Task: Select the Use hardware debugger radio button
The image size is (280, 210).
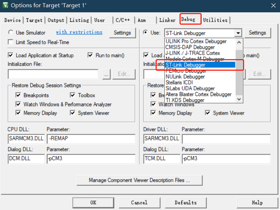Action: pyautogui.click(x=145, y=33)
